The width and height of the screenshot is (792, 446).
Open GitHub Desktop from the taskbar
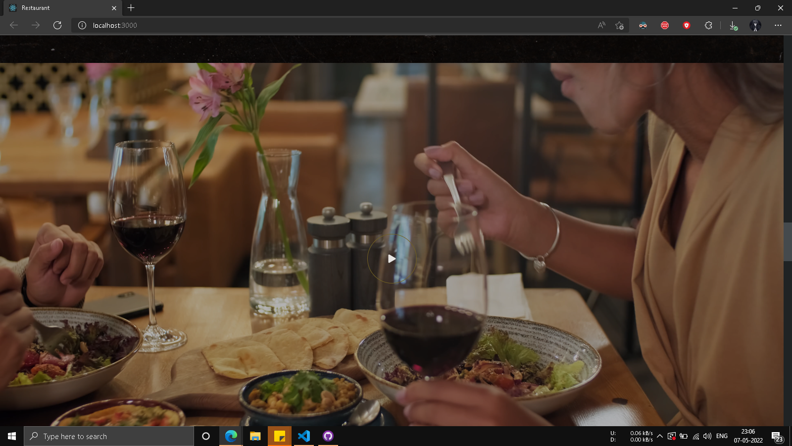328,436
